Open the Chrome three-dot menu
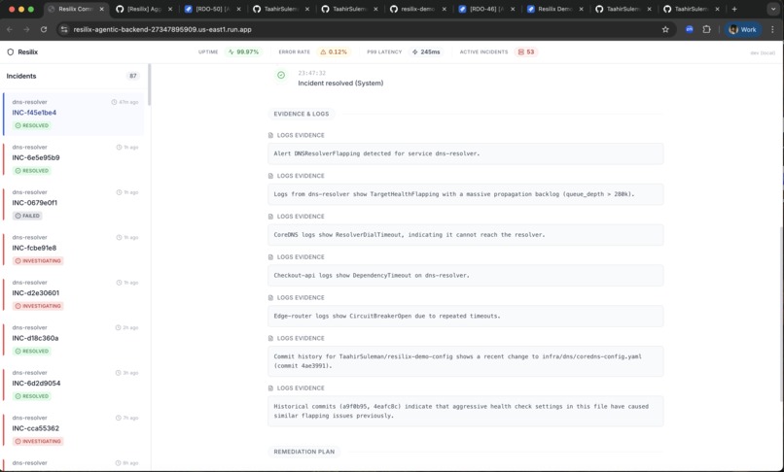The width and height of the screenshot is (784, 472). click(772, 29)
